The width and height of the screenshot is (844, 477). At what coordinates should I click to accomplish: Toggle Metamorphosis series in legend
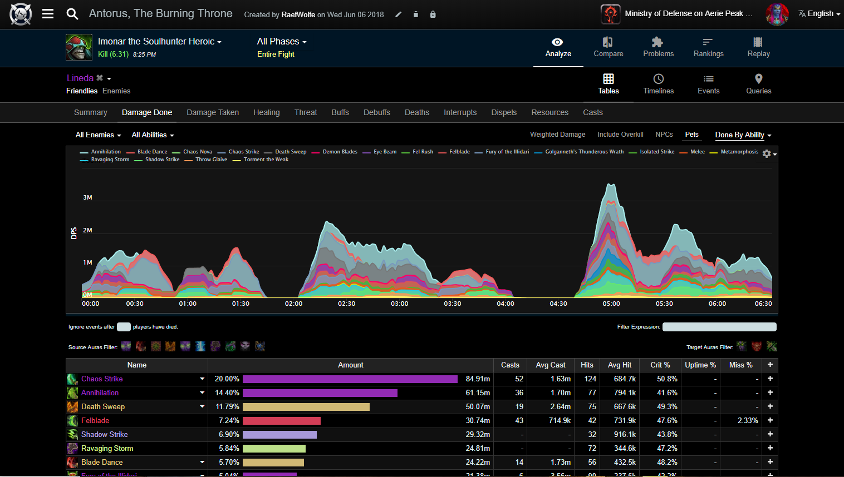(734, 152)
